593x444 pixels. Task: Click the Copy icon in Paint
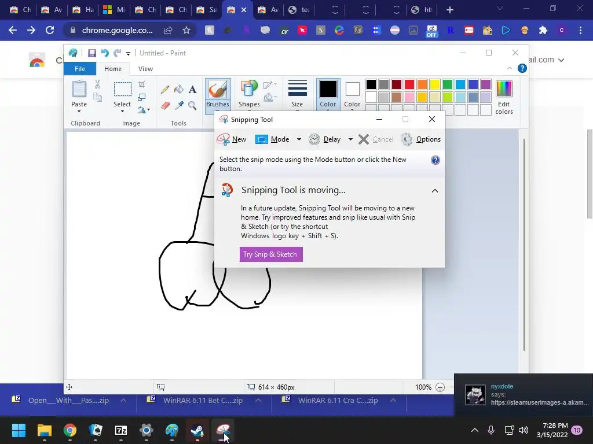[x=97, y=97]
